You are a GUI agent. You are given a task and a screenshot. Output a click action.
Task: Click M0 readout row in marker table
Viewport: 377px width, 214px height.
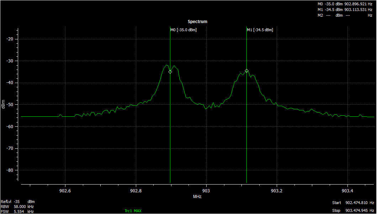point(345,4)
